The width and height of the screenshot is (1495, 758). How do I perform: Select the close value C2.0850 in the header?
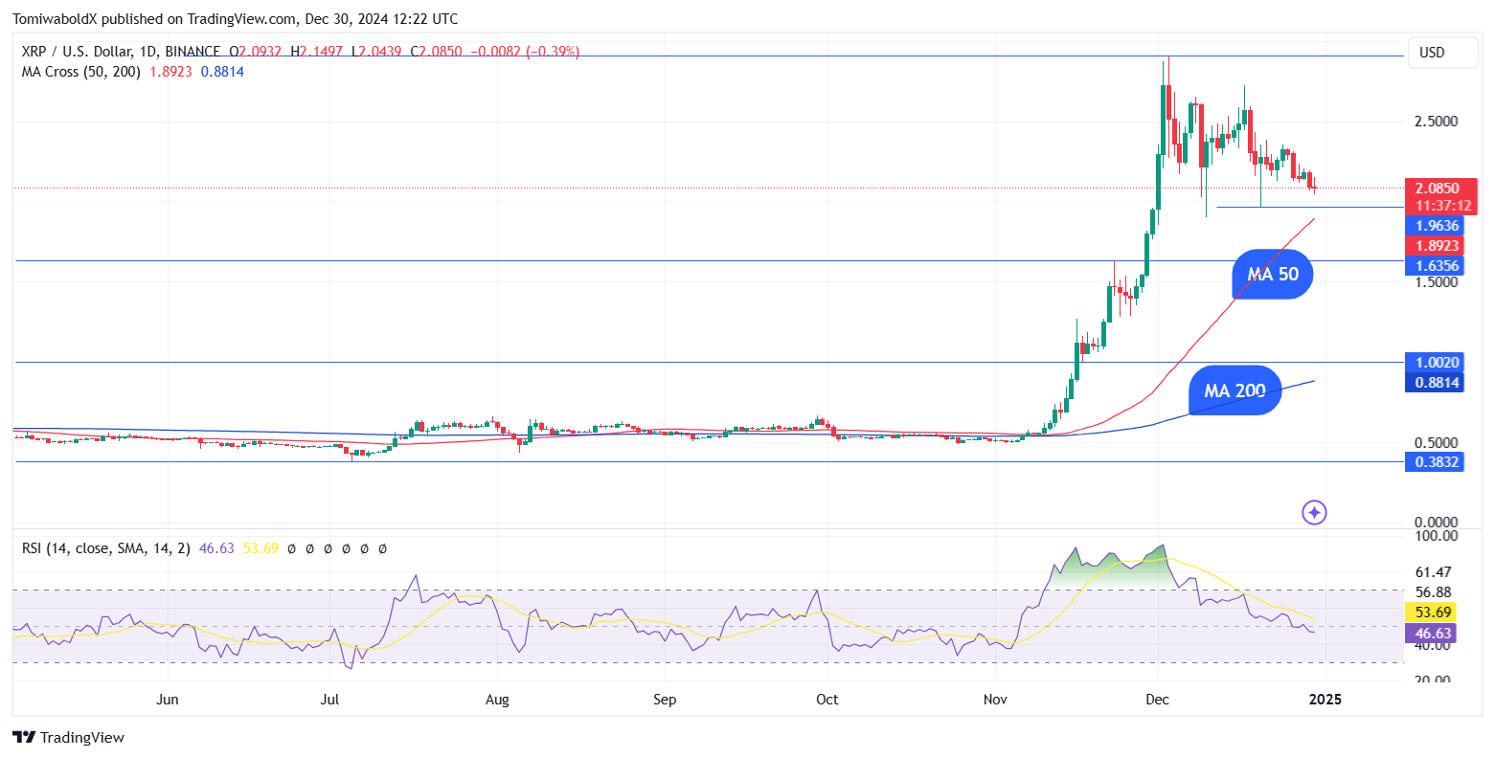(437, 52)
